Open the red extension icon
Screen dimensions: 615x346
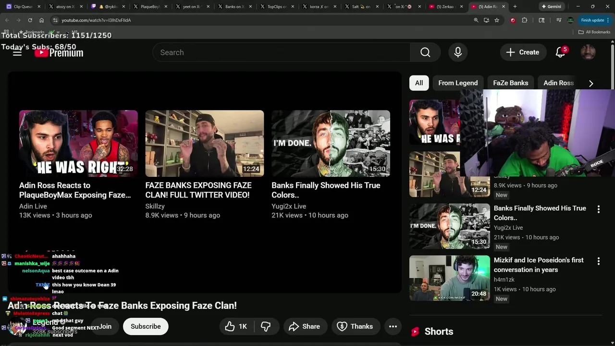[513, 20]
